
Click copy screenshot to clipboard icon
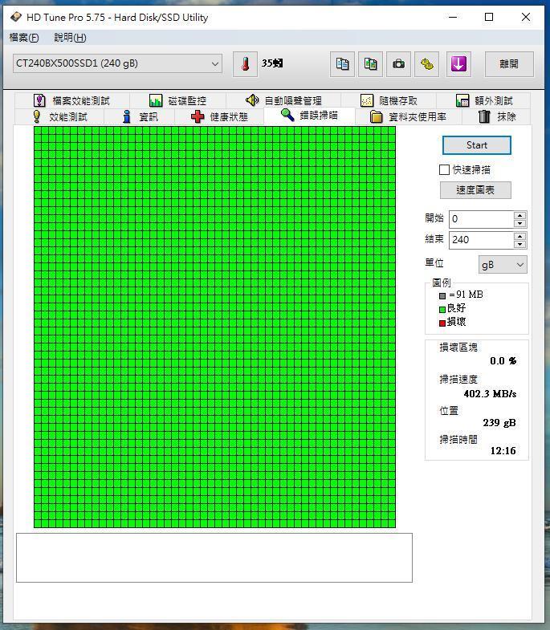(370, 64)
